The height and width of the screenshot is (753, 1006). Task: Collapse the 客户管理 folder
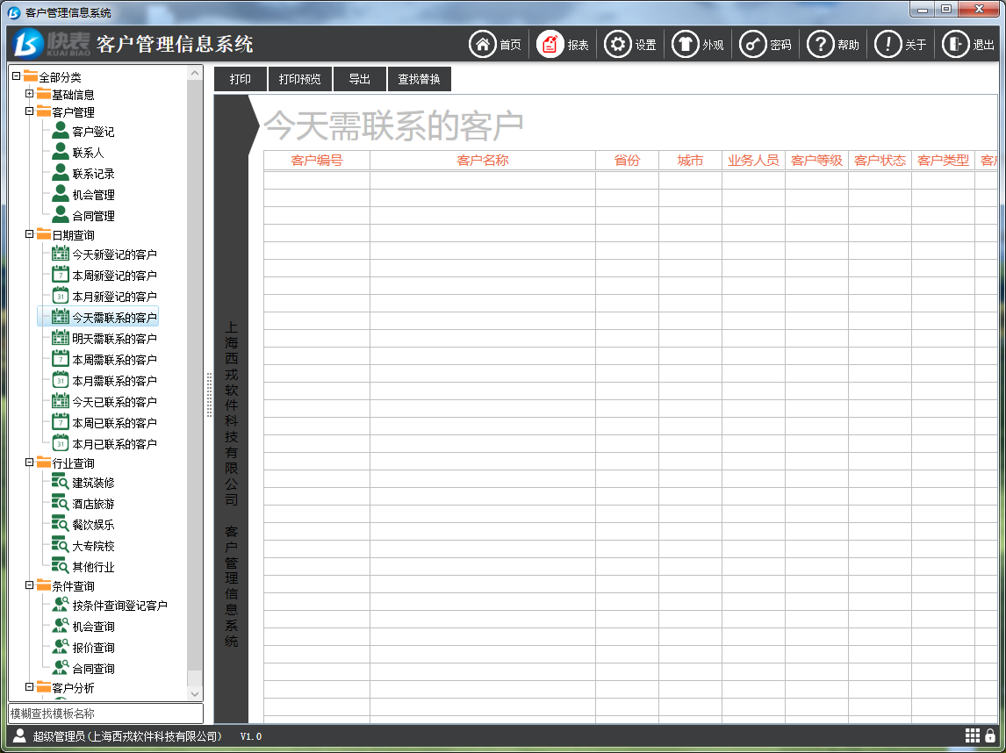tap(30, 111)
